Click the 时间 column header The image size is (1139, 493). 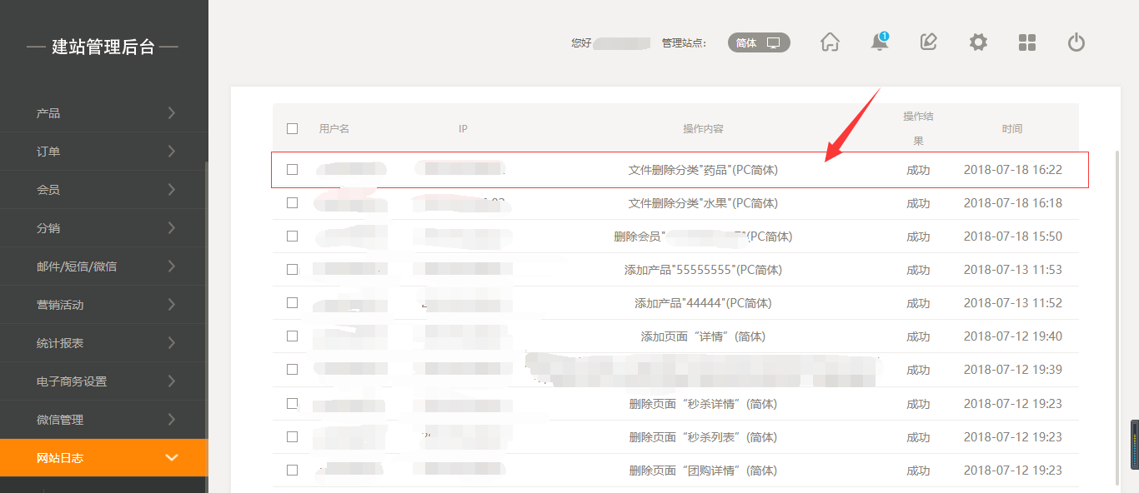[1012, 129]
